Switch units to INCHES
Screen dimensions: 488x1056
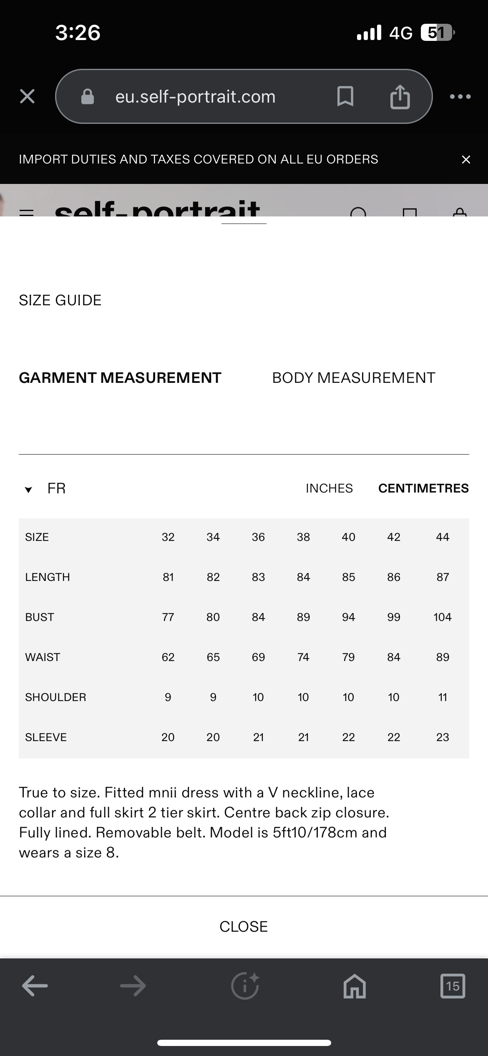coord(329,488)
